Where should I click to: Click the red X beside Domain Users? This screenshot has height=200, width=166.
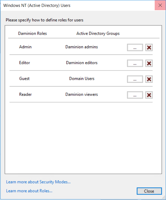[x=149, y=79]
